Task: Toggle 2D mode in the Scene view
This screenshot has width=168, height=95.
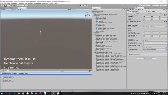Action: 13,9
